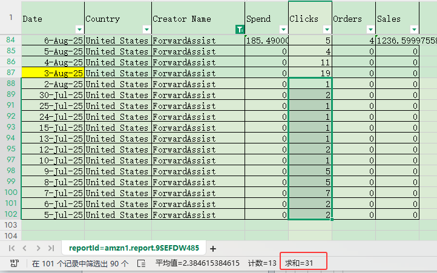Open the Country column filter dropdown
Screen dimensions: 437x273
tap(146, 29)
